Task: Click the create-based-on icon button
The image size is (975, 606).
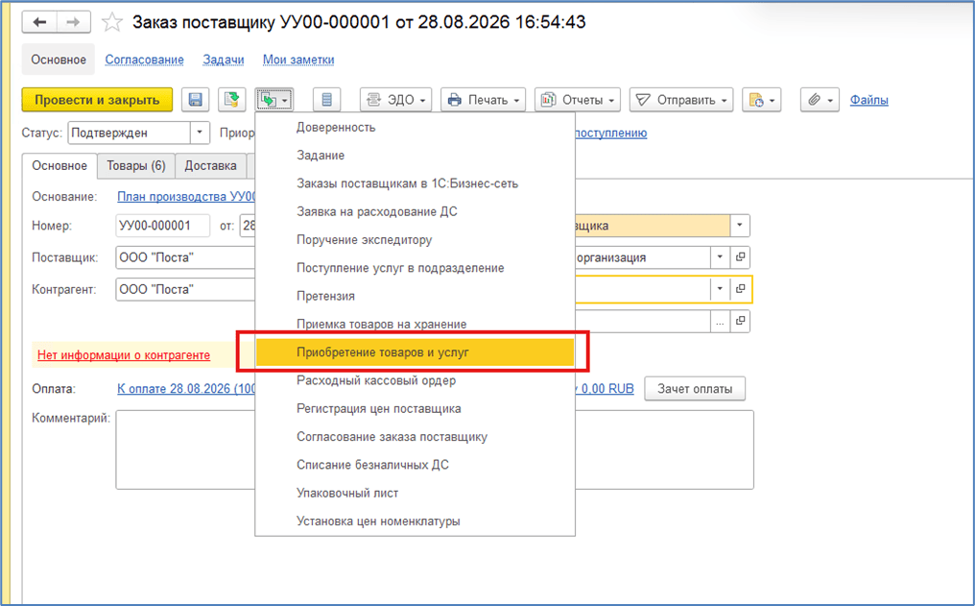Action: tap(273, 100)
